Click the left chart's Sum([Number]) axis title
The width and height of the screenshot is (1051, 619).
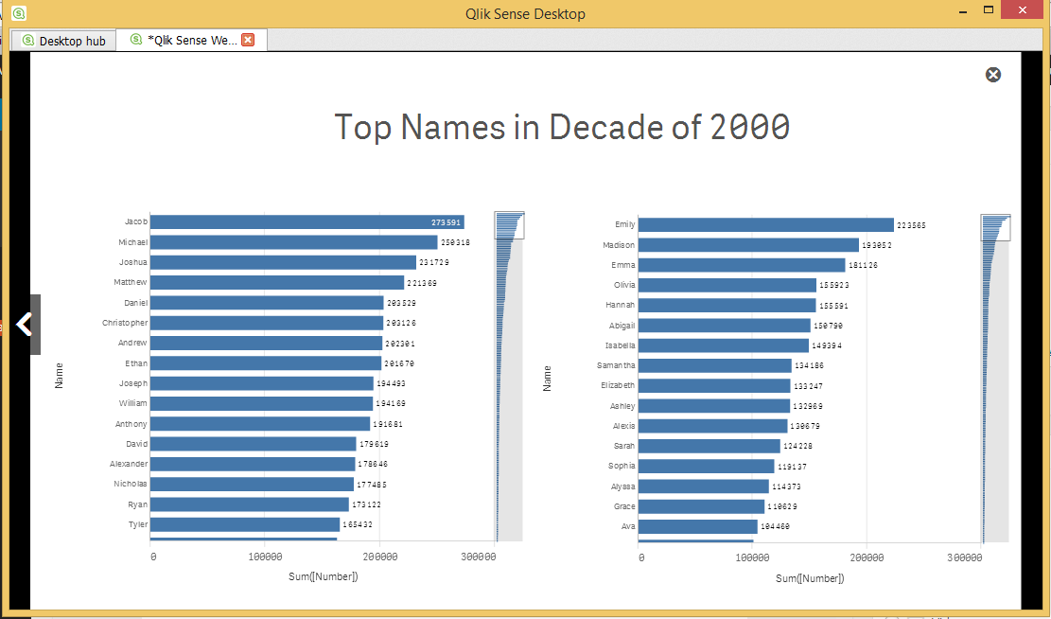pos(323,576)
